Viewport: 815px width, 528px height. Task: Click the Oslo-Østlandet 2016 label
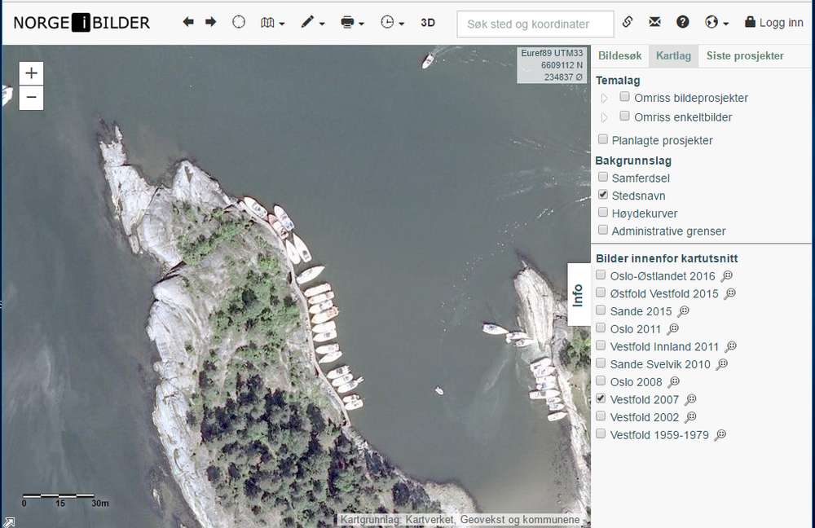[x=663, y=276]
